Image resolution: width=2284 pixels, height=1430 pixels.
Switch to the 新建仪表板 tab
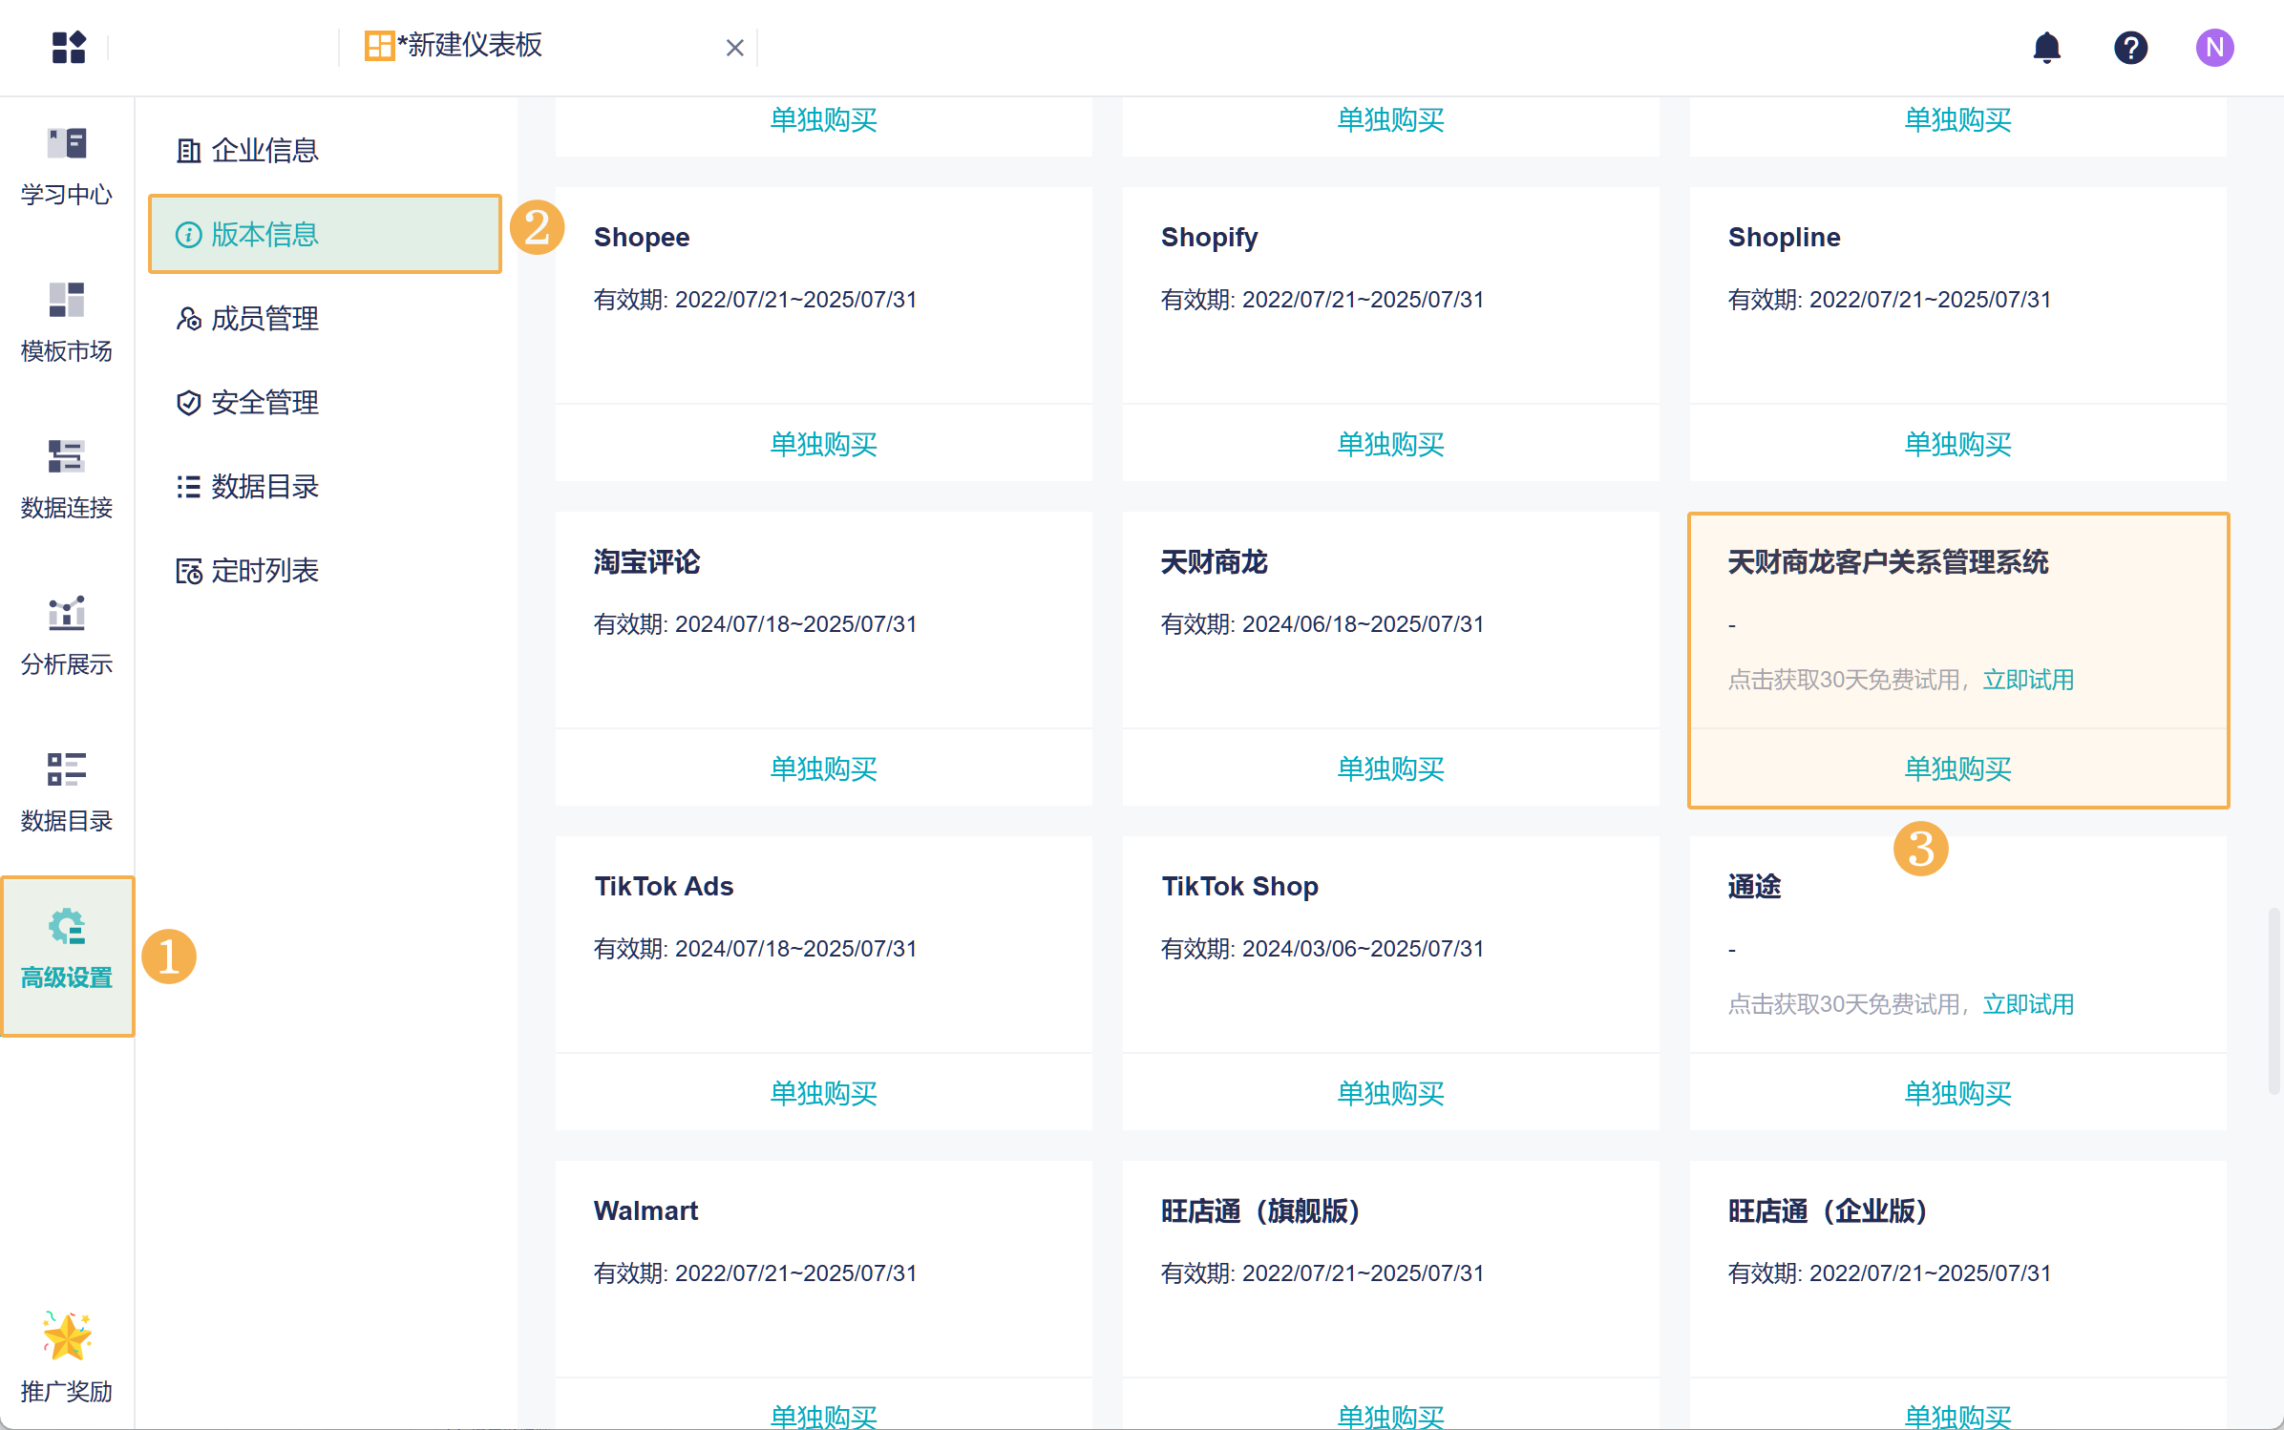[470, 46]
